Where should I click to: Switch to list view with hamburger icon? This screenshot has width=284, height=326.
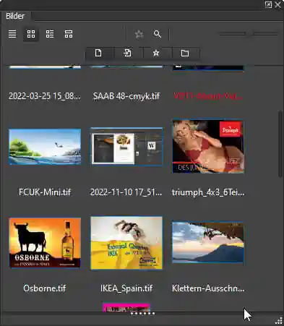pyautogui.click(x=12, y=34)
